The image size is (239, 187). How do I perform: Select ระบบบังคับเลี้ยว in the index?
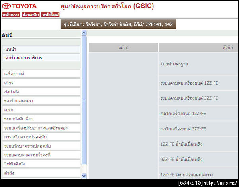[x=41, y=119]
